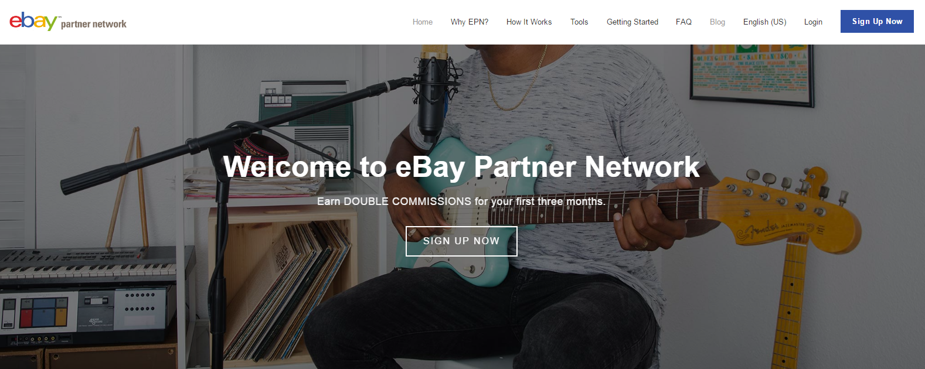Click the studio microphone in the hero image
Image resolution: width=925 pixels, height=369 pixels.
[433, 94]
